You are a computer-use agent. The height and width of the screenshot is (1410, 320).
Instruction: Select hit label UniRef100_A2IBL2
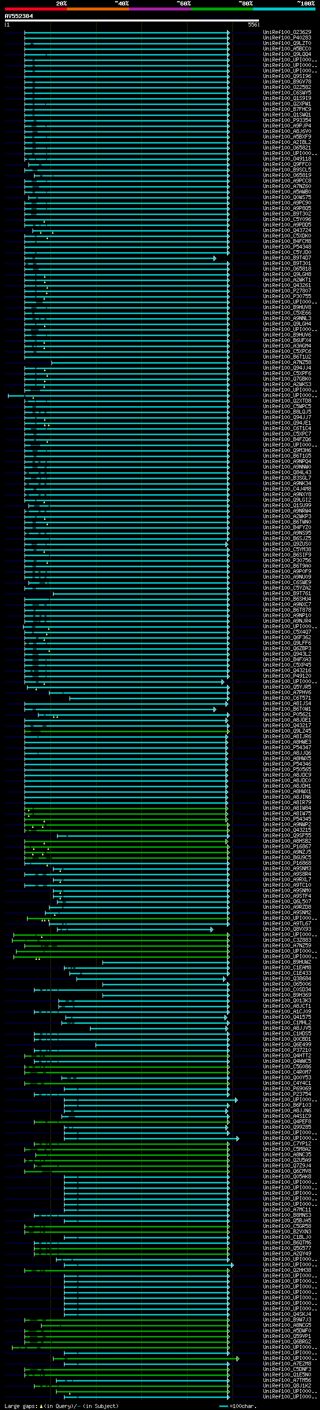point(287,143)
